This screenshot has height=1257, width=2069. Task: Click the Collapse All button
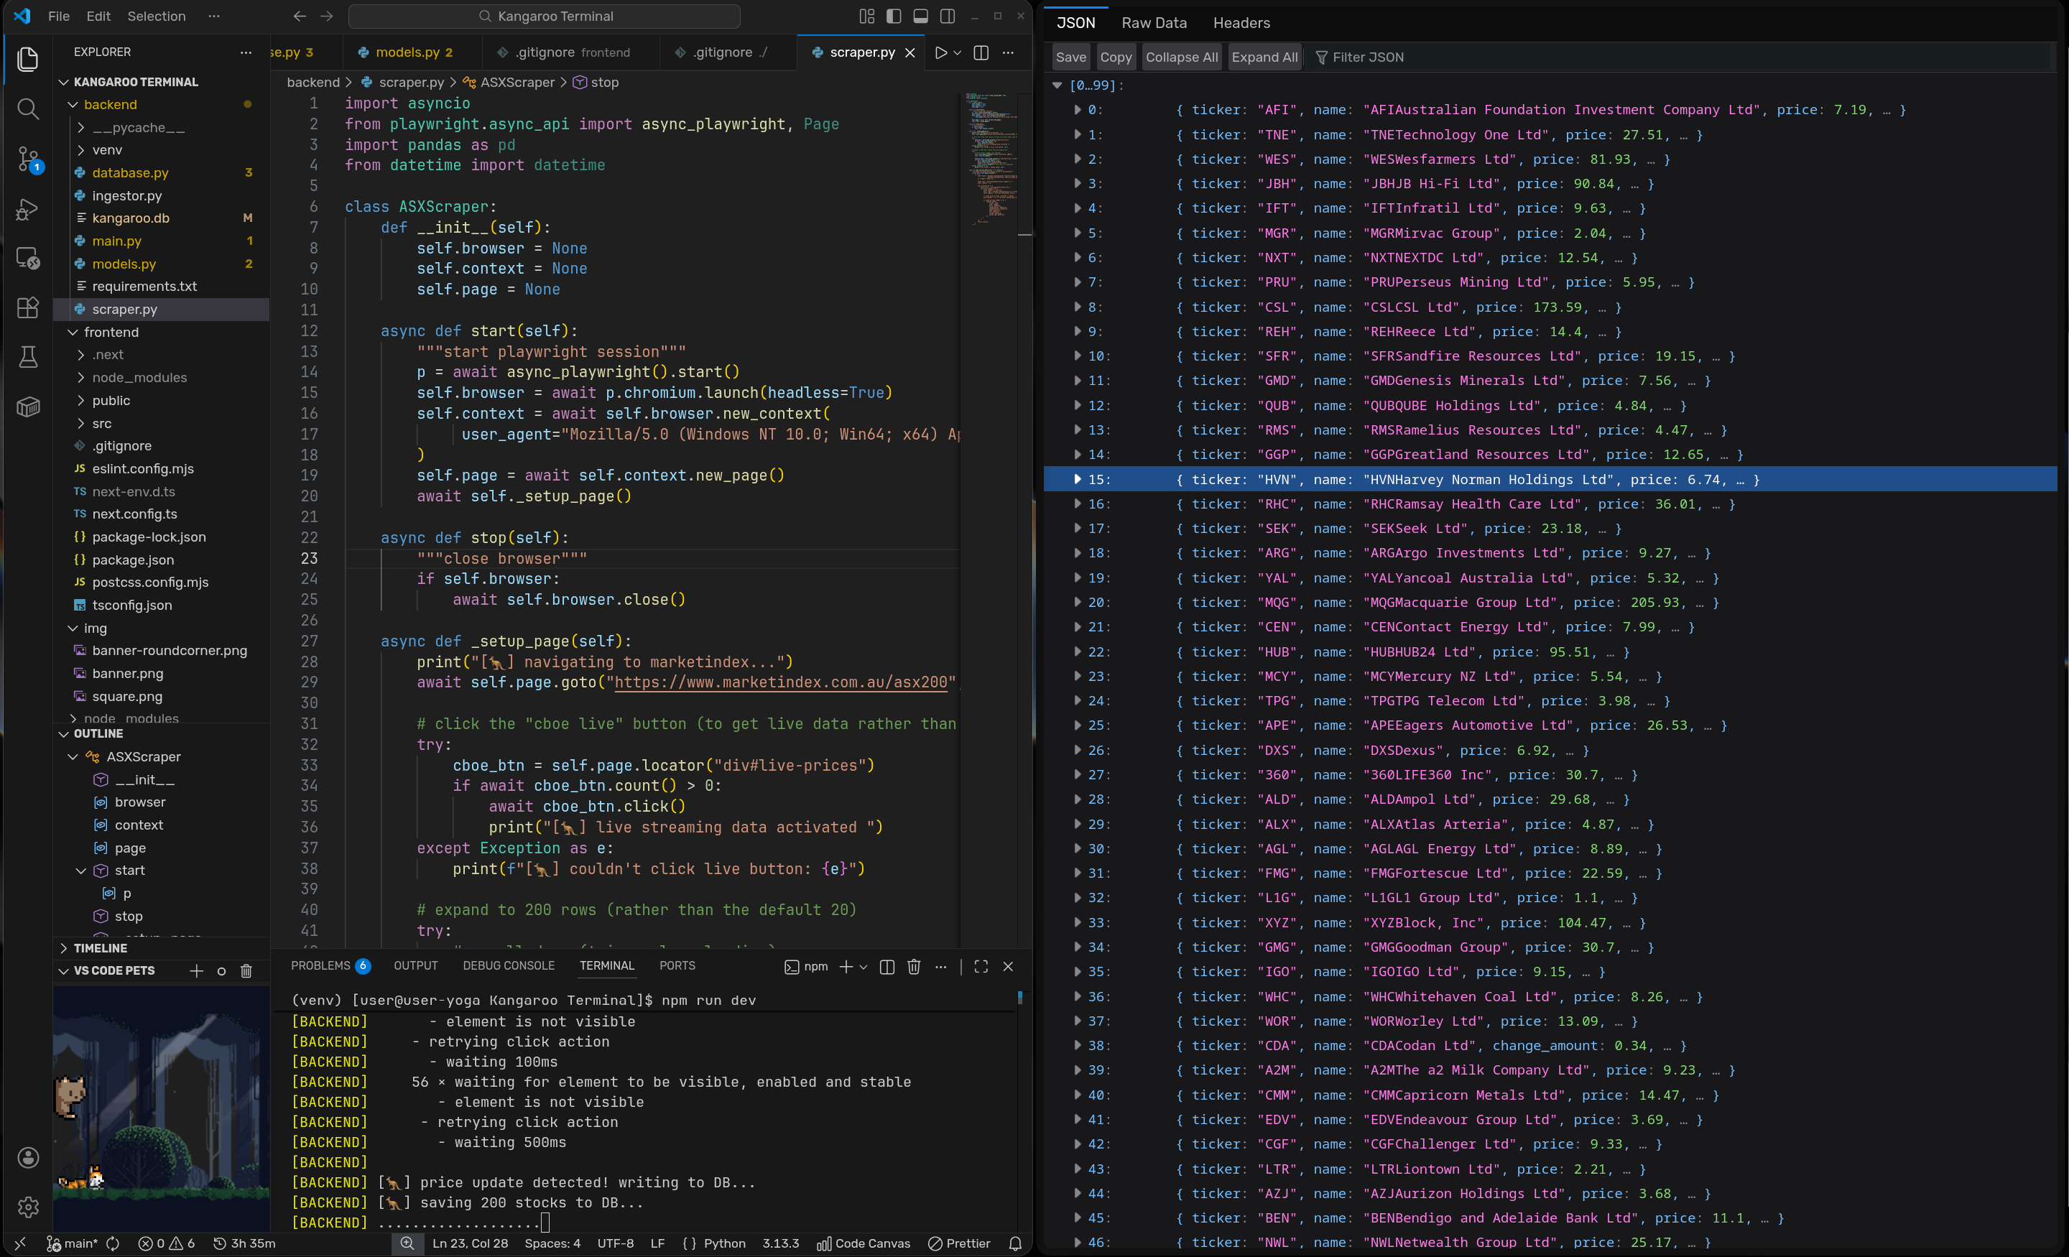pyautogui.click(x=1180, y=57)
